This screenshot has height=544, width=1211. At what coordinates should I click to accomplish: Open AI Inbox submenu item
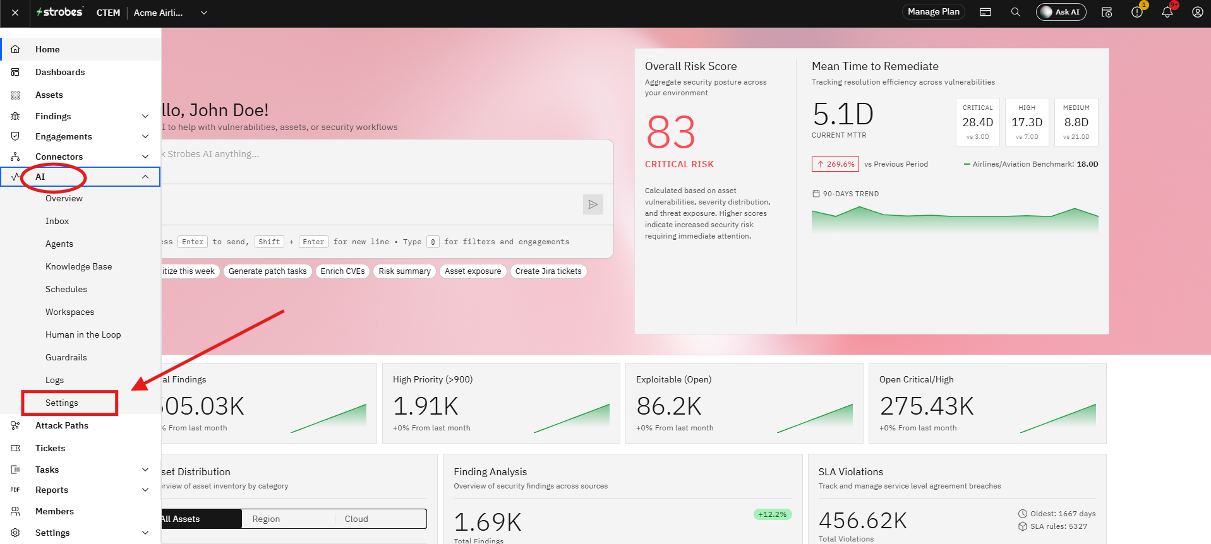click(57, 221)
